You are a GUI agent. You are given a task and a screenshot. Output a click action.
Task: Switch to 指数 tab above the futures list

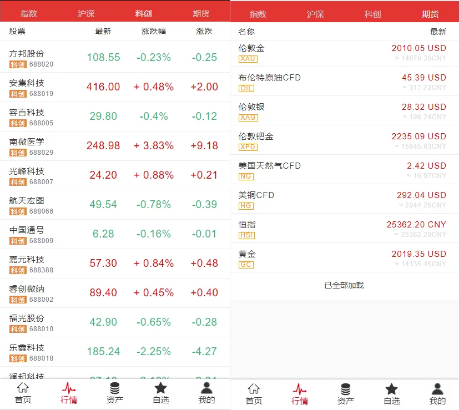tap(258, 14)
